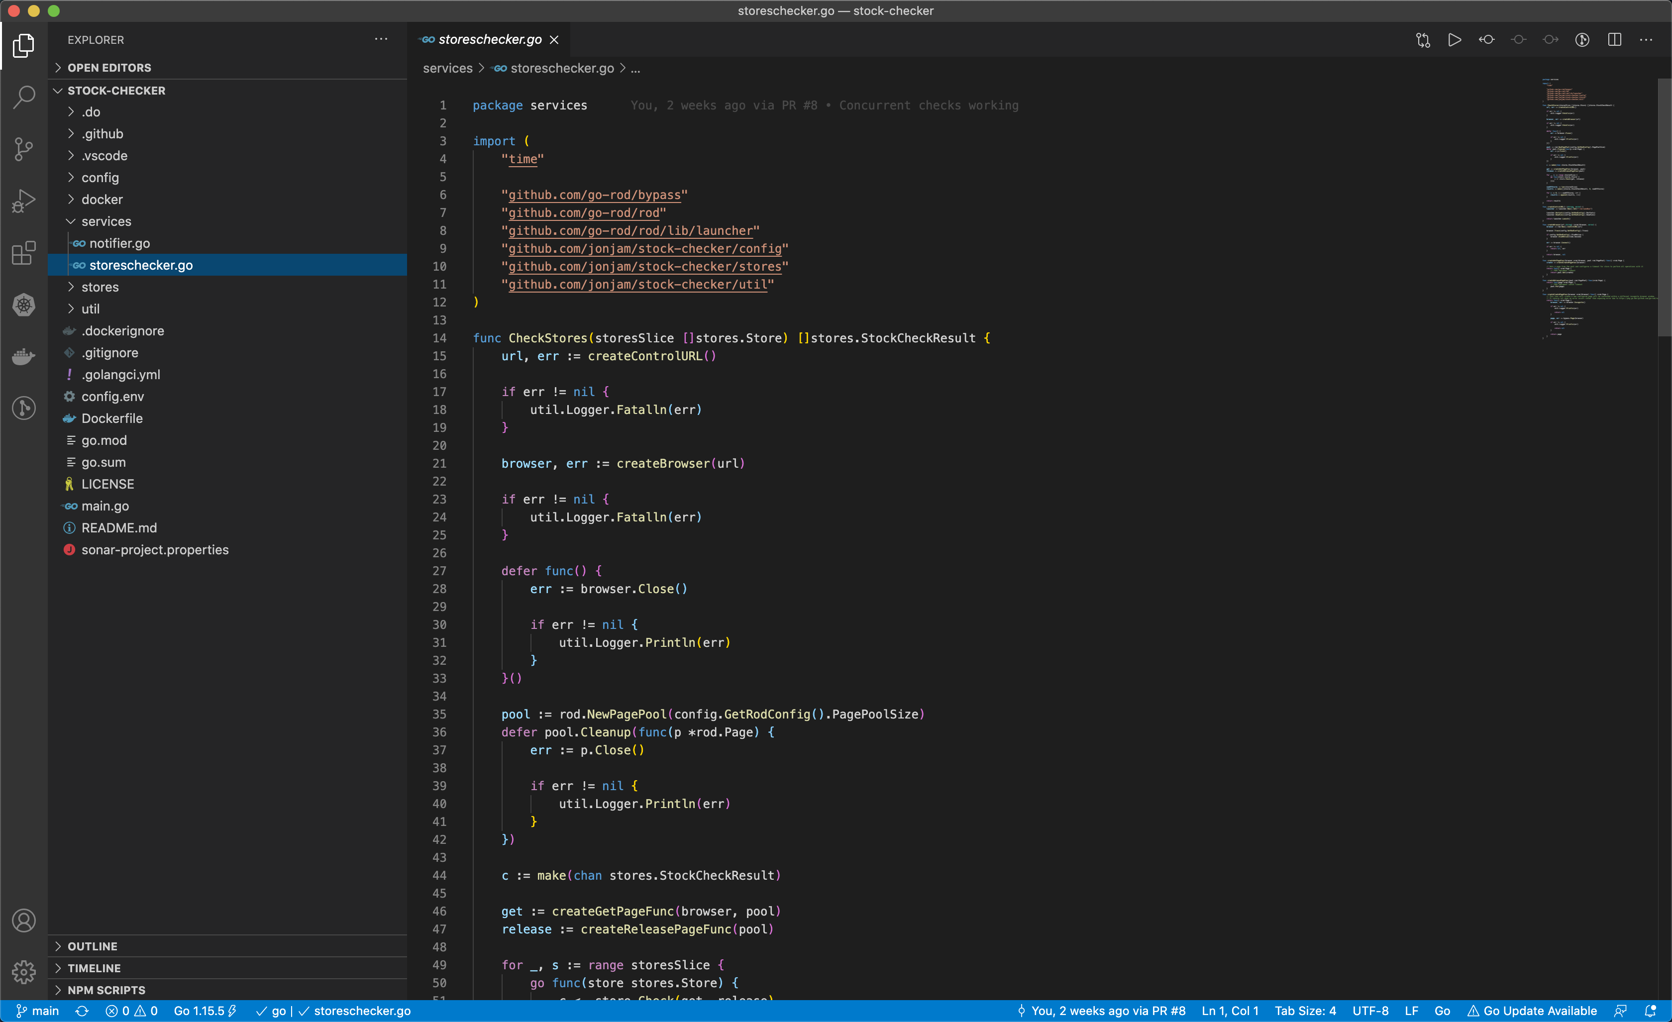Change UTF-8 encoding in status bar

[x=1370, y=1011]
